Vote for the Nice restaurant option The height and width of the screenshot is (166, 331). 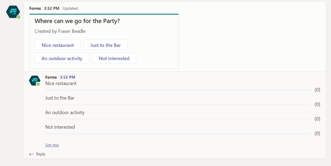58,45
